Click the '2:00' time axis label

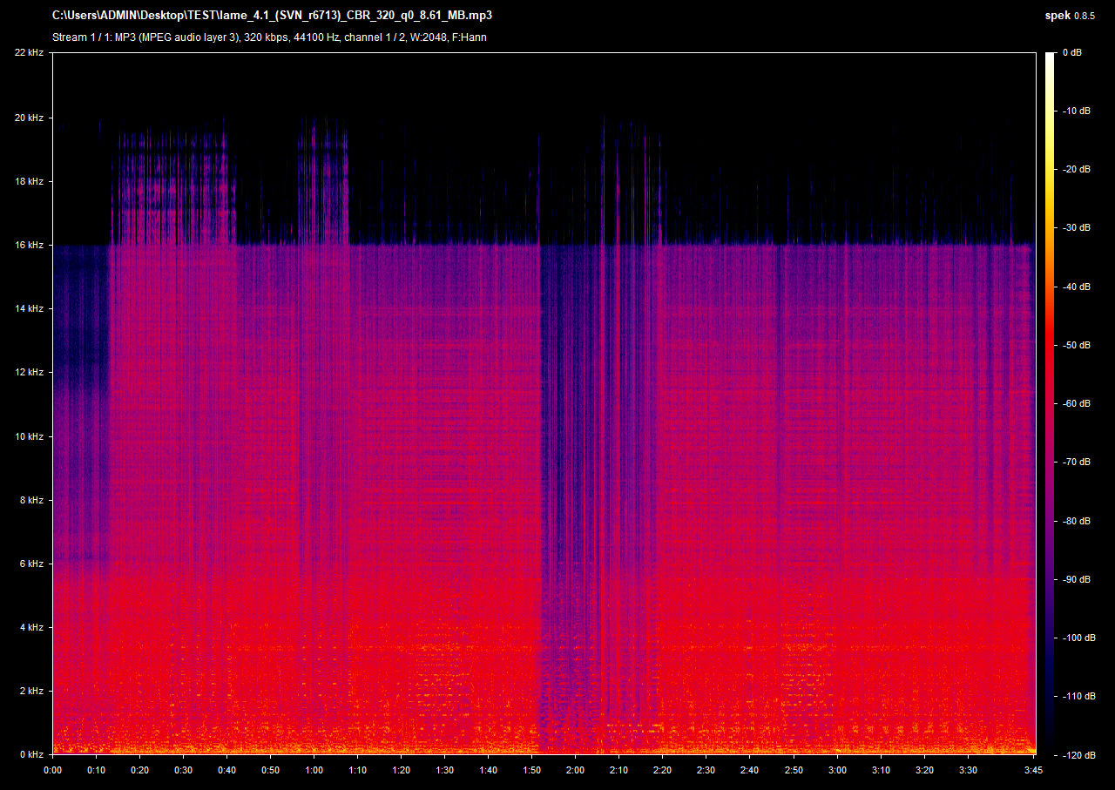coord(575,770)
